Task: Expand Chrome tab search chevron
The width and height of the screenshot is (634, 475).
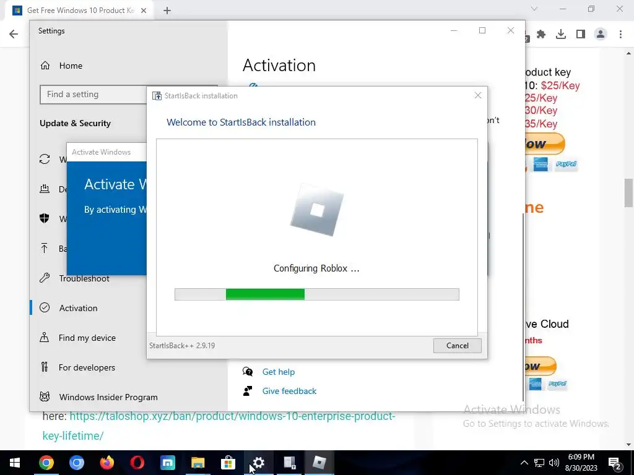Action: click(534, 9)
